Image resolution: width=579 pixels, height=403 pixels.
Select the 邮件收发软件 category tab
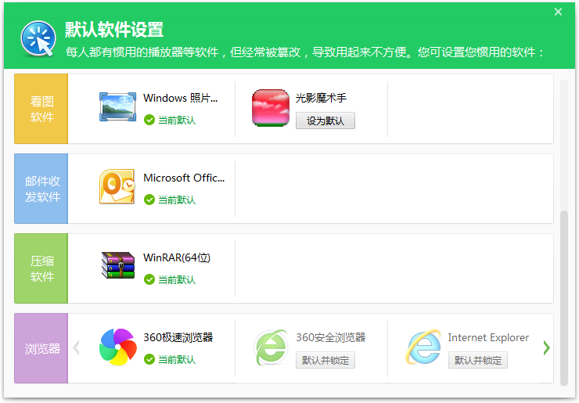(x=41, y=189)
